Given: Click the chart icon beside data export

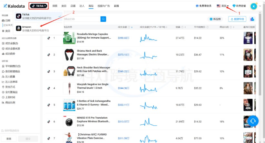Looking at the screenshot, I should [252, 19].
